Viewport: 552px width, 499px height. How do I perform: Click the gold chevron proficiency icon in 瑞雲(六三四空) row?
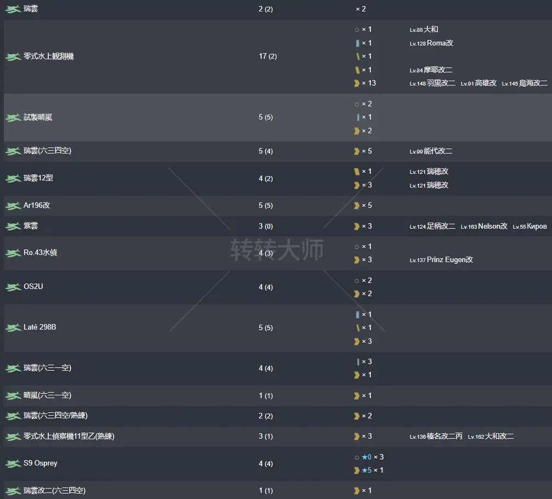coord(357,151)
